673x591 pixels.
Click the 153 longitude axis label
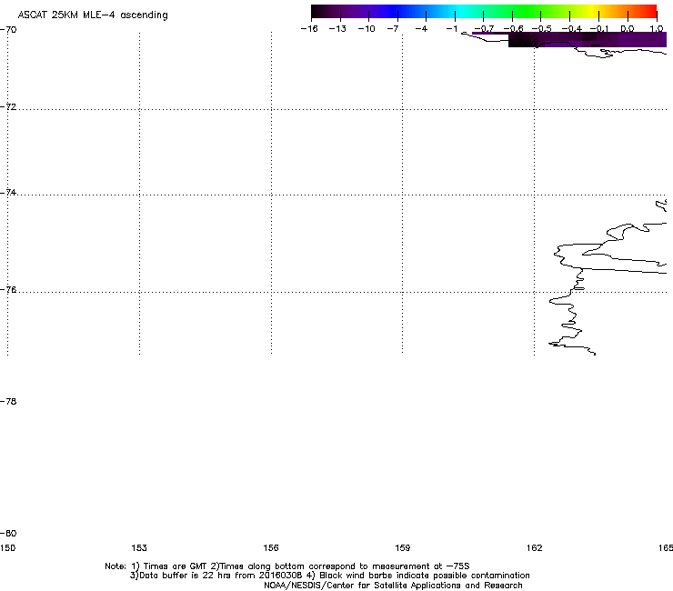pos(139,547)
